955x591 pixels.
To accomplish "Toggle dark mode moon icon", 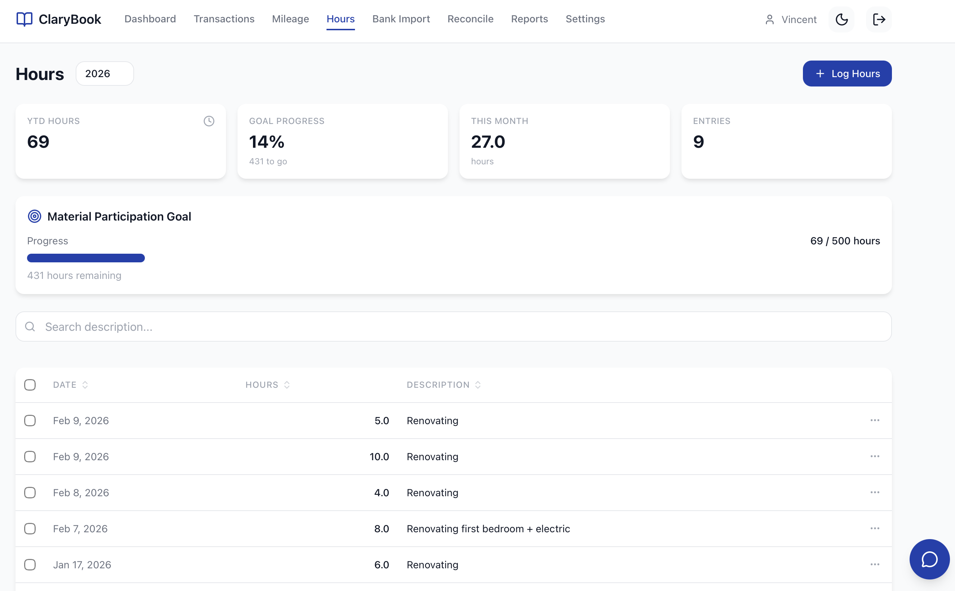I will tap(841, 19).
